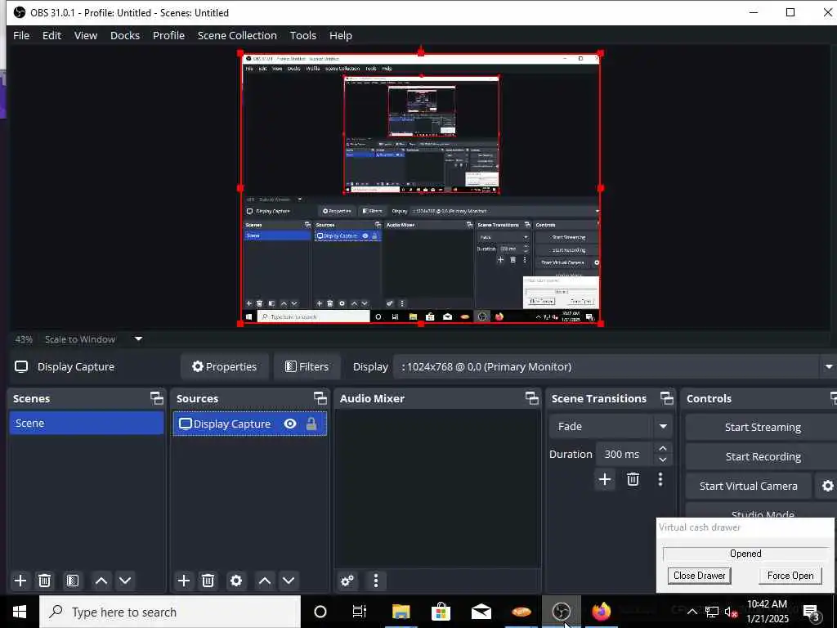Remove selected scene with trash icon
The height and width of the screenshot is (628, 837).
(x=45, y=581)
